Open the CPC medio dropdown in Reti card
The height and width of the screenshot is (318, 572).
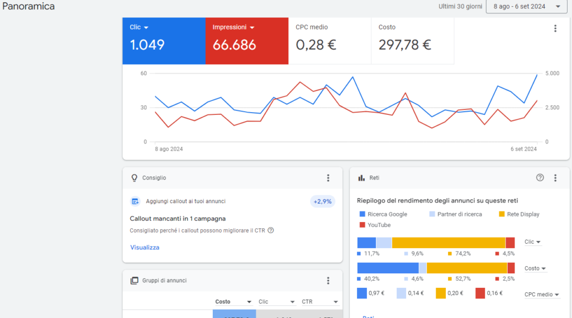tap(542, 295)
